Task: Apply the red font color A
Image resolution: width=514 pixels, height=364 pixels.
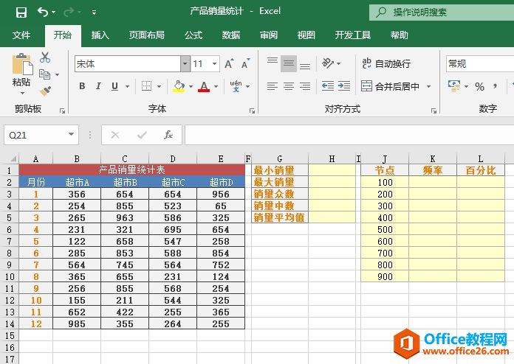Action: click(x=204, y=86)
